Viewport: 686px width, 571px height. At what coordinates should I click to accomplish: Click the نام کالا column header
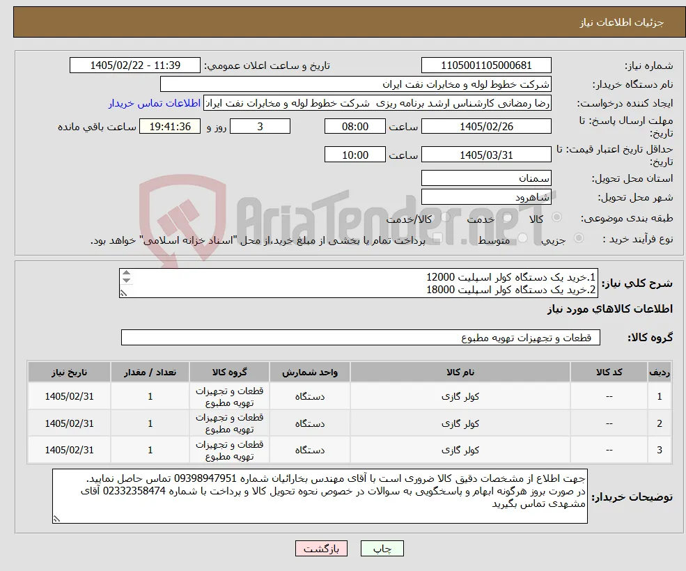pyautogui.click(x=460, y=372)
